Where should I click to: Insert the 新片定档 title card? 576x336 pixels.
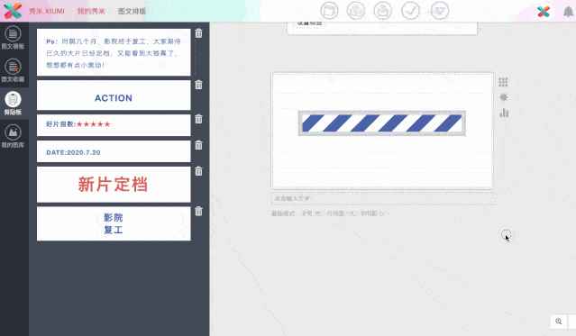(x=114, y=185)
